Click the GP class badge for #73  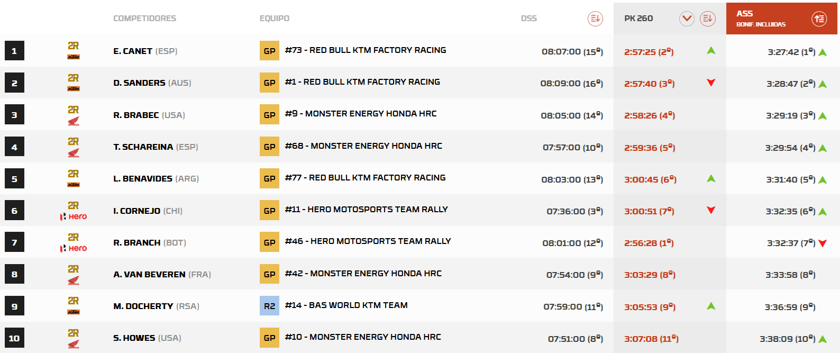(269, 51)
